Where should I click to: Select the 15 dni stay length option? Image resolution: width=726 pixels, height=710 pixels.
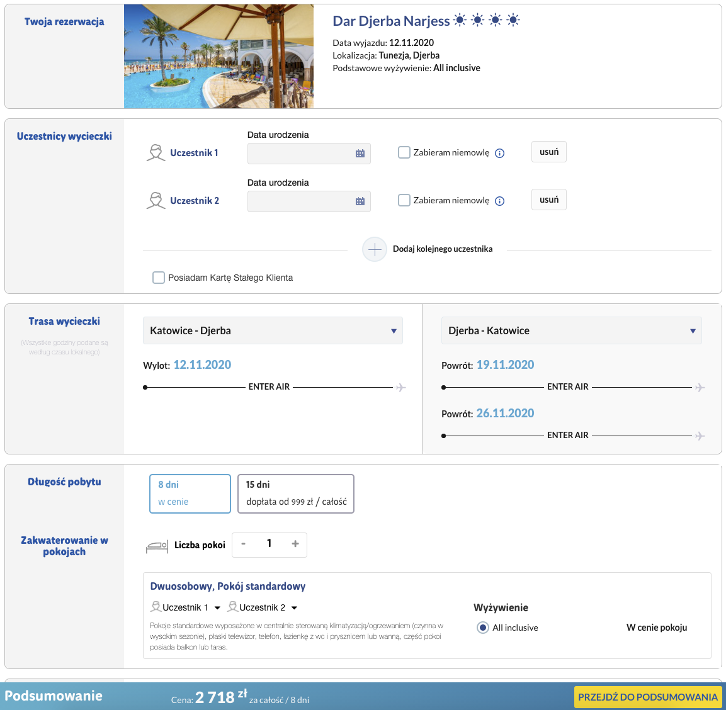(x=296, y=493)
